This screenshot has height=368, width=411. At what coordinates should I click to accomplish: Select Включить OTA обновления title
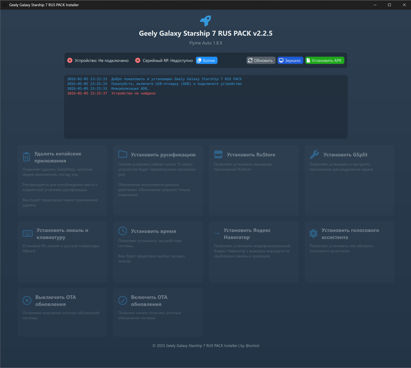click(x=149, y=301)
